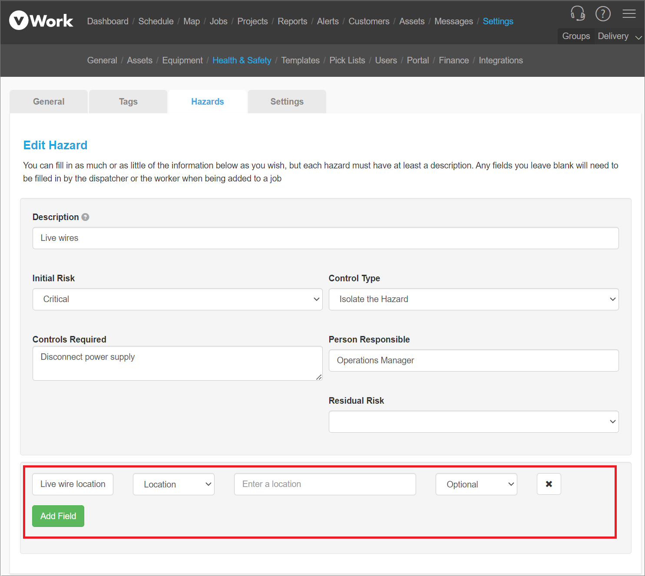Click the Description text field
Viewport: 645px width, 576px height.
coord(325,238)
